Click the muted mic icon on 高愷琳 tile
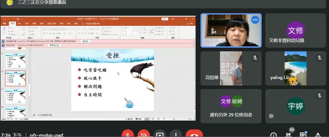329x137 pixels. click(x=255, y=58)
